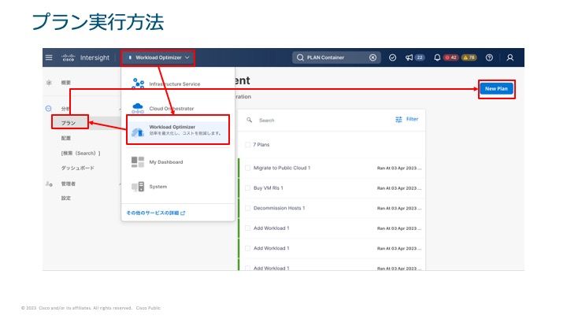This screenshot has width=567, height=319.
Task: Select Cloud Orchestrator in the service menu
Action: point(178,109)
